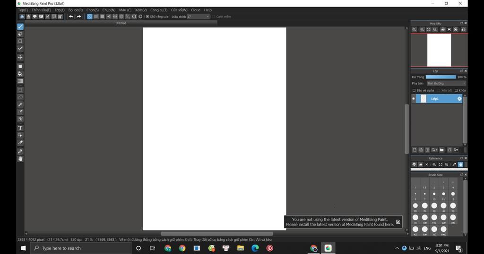The width and height of the screenshot is (484, 254).
Task: Switch to the Untitled canvas tab
Action: coord(121,23)
